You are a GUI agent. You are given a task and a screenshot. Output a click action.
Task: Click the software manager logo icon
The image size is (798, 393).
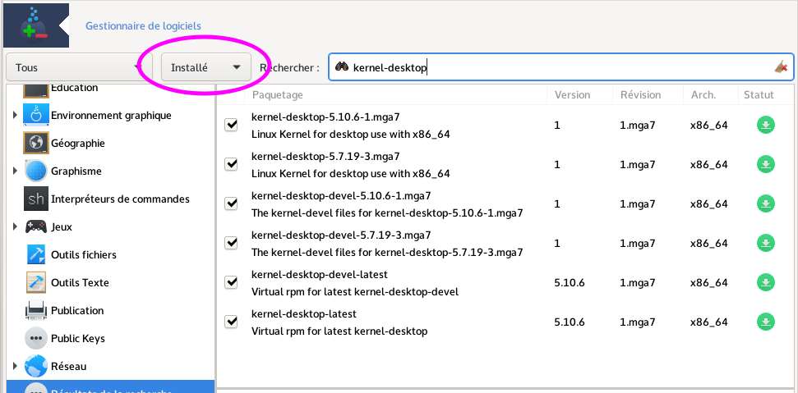coord(35,25)
